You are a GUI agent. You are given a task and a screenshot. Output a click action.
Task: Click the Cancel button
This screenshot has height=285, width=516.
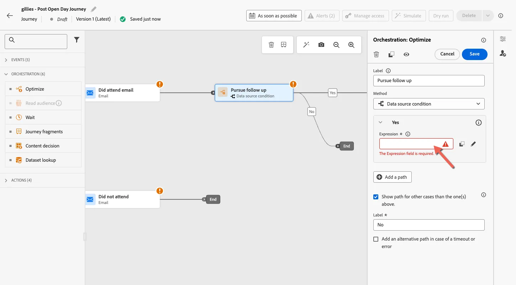pos(447,54)
